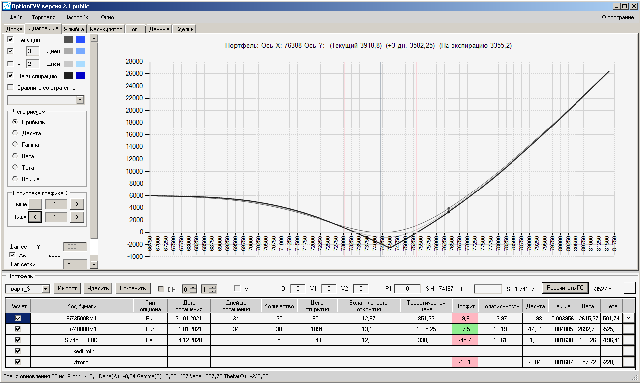Open О программе
The height and width of the screenshot is (383, 640).
(618, 17)
